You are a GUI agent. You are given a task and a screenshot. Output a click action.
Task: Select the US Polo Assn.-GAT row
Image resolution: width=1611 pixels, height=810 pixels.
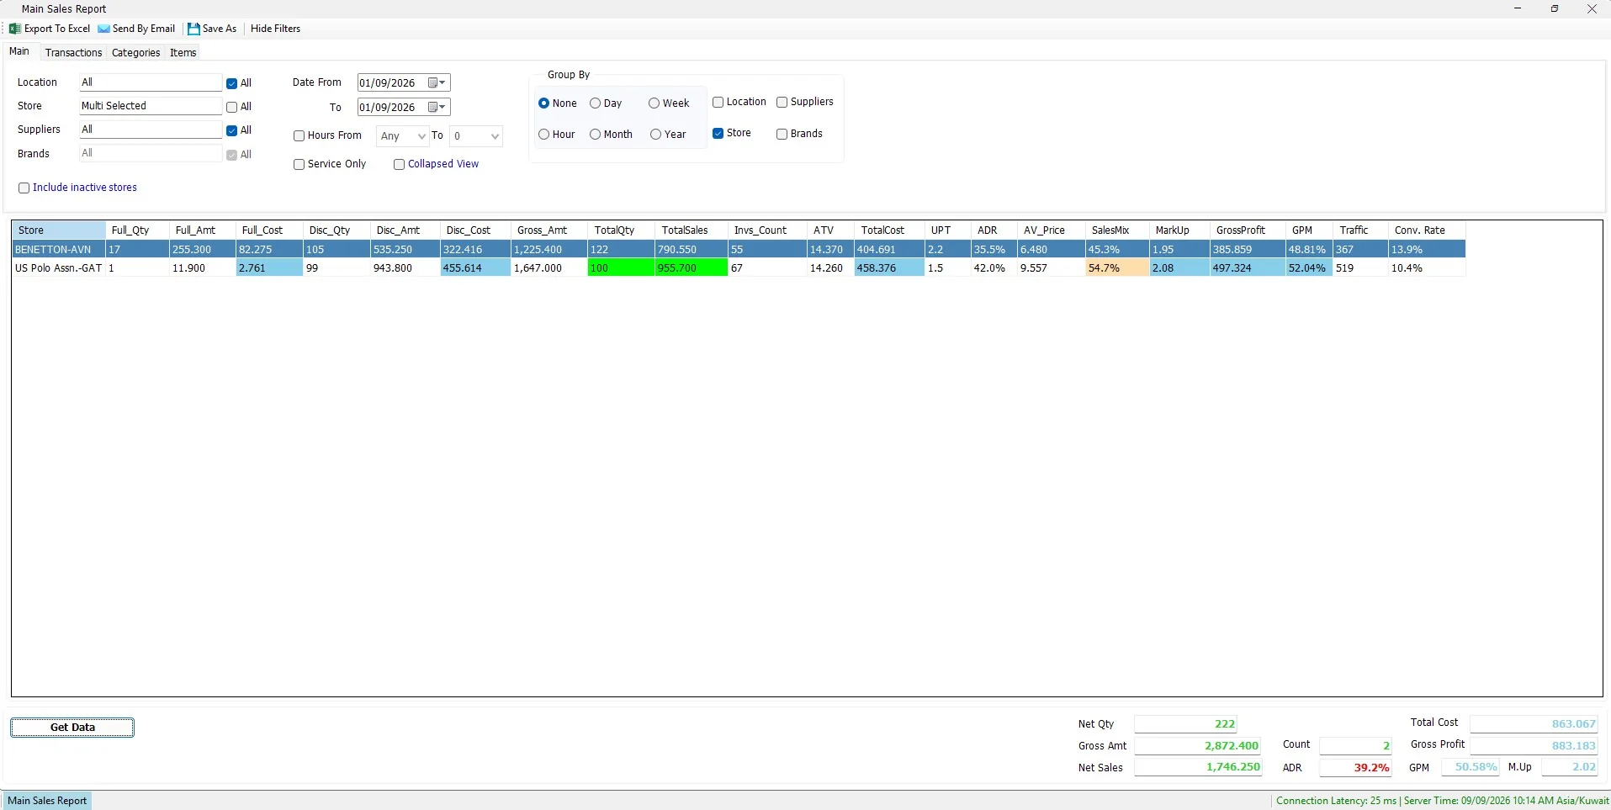739,268
